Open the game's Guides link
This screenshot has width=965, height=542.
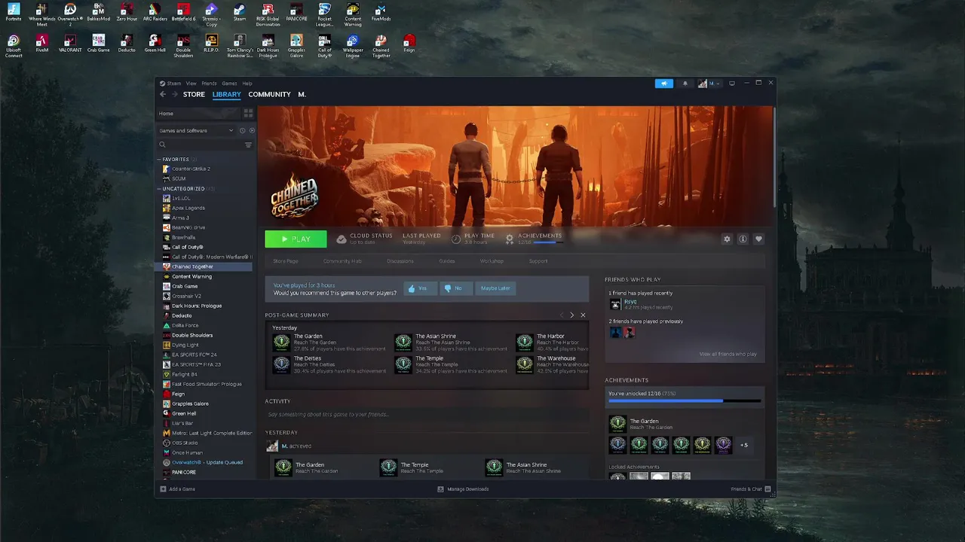pos(447,261)
